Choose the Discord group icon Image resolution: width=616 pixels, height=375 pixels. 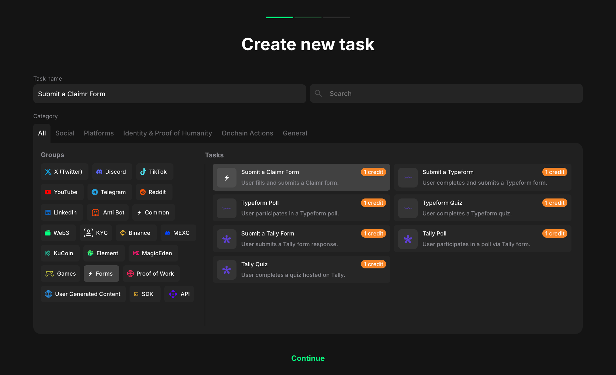[99, 172]
